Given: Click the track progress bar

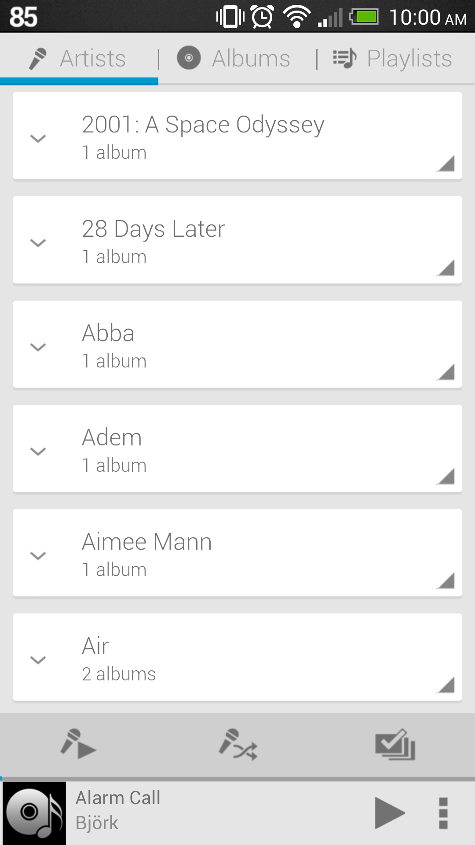Looking at the screenshot, I should click(237, 779).
